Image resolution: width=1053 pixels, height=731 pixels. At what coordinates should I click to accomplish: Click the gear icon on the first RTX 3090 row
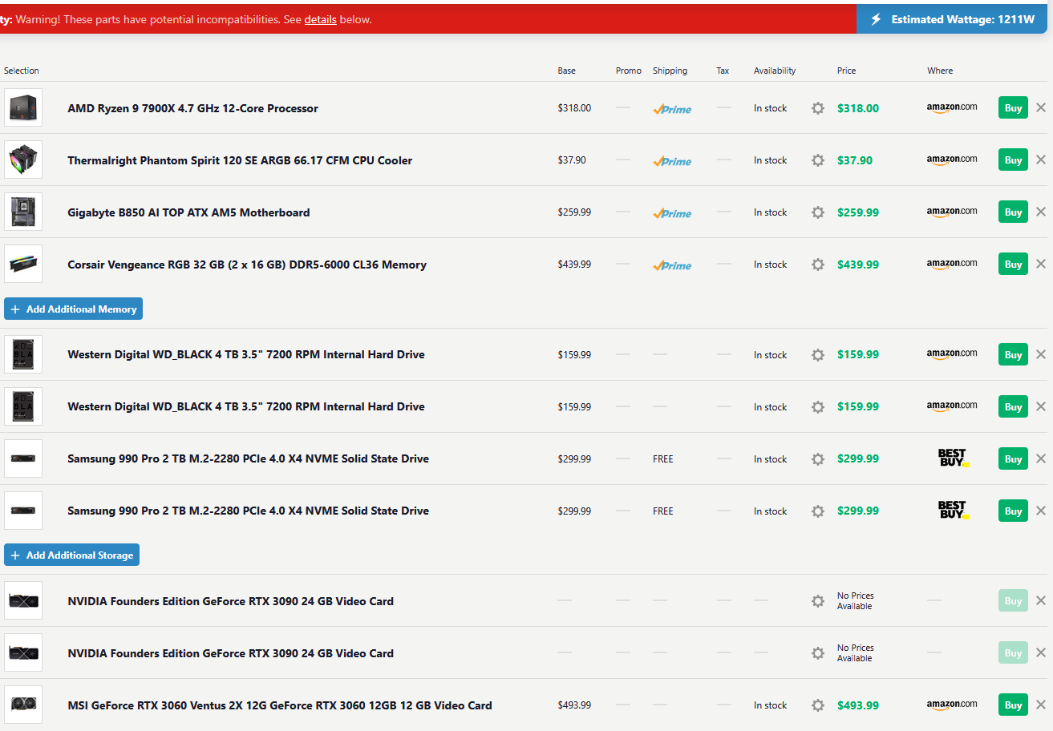[818, 601]
